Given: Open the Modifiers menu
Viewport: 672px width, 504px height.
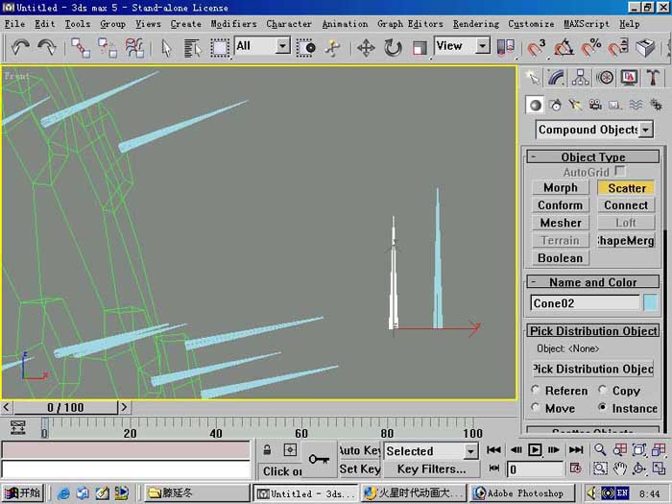Looking at the screenshot, I should [233, 24].
